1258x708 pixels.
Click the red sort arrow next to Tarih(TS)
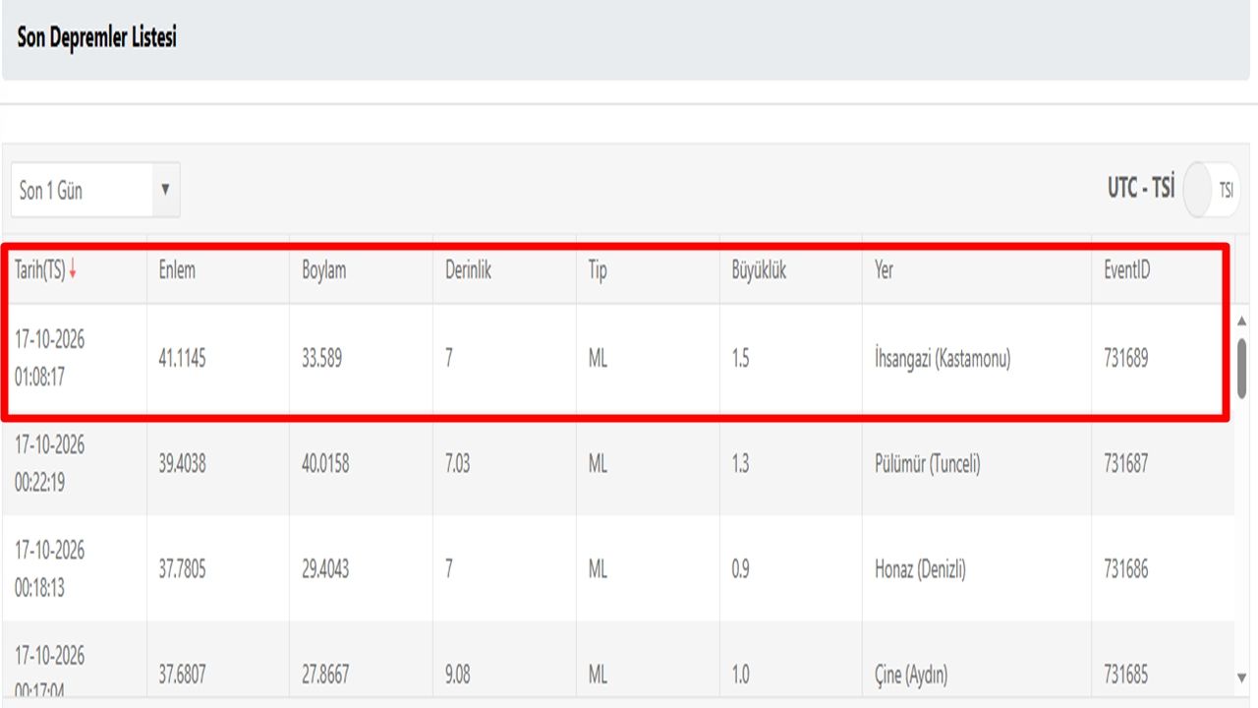click(x=72, y=271)
